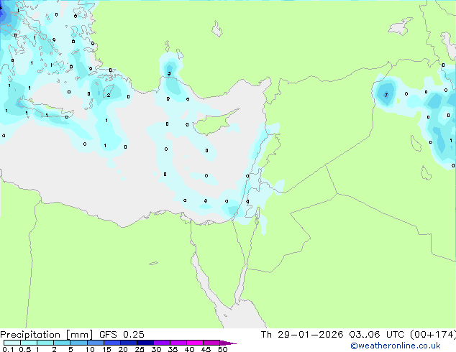
Task: Click the 20–25 mm legend color swatch
Action: pos(128,343)
